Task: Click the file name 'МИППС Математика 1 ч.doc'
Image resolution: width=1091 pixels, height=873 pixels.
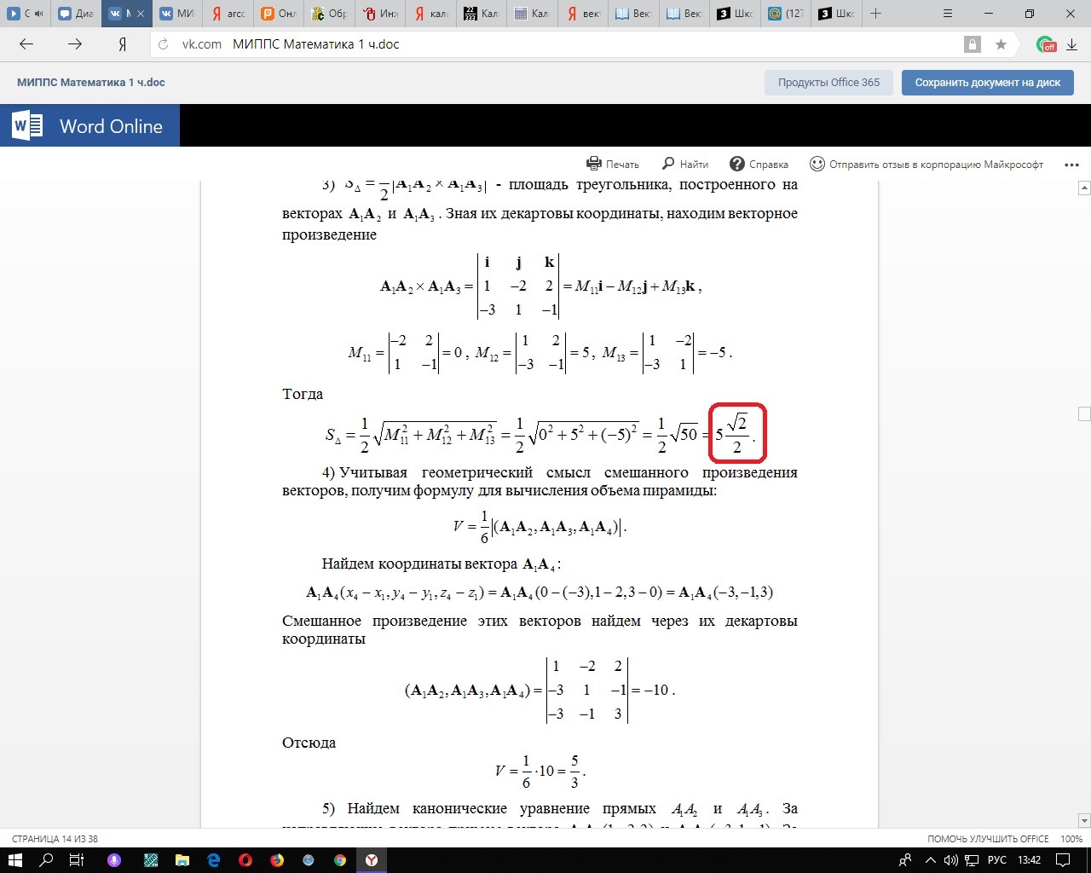Action: click(x=91, y=83)
